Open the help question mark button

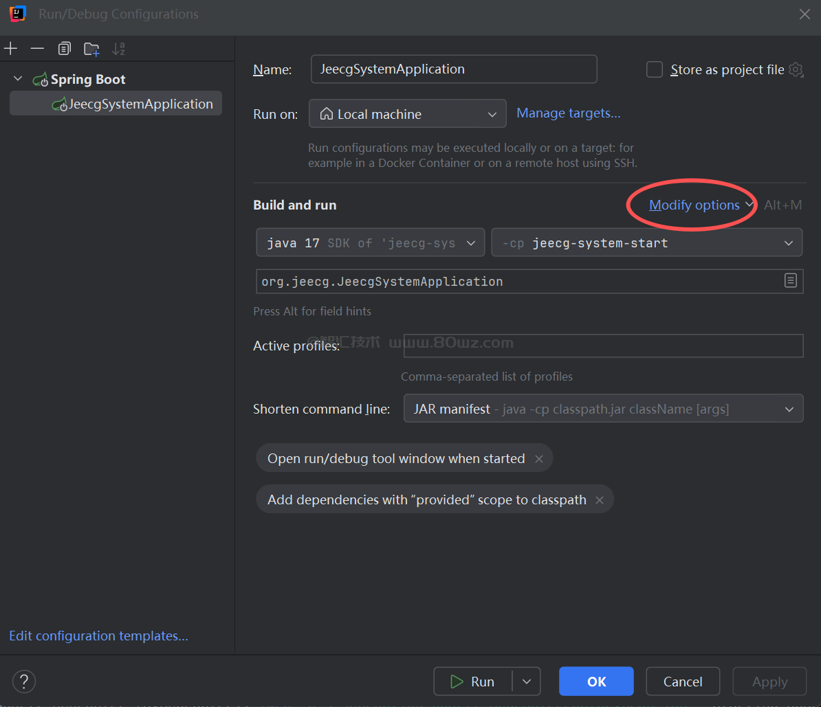[x=23, y=682]
